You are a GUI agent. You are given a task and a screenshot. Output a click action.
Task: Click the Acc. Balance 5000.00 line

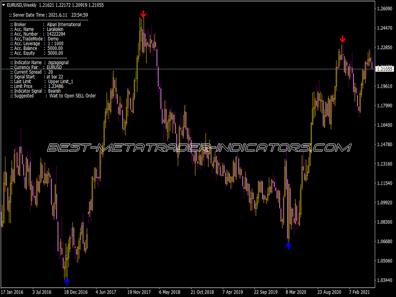point(36,49)
